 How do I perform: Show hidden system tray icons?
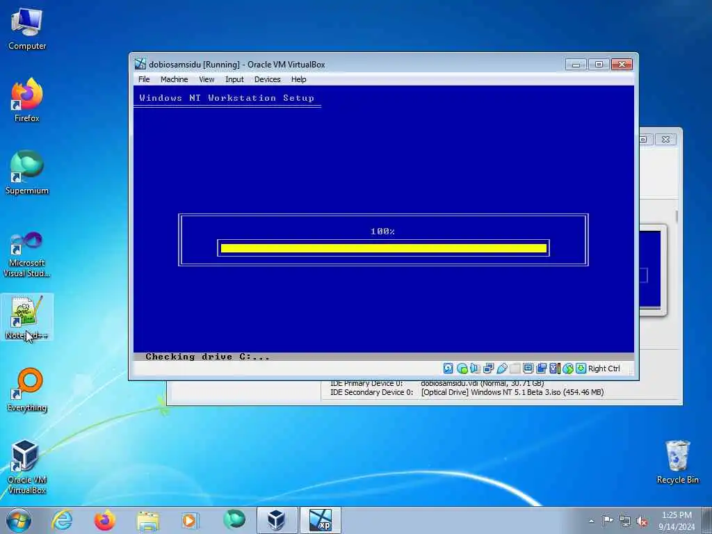[x=591, y=521]
